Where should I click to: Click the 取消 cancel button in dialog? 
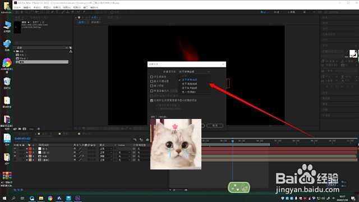[x=215, y=126]
